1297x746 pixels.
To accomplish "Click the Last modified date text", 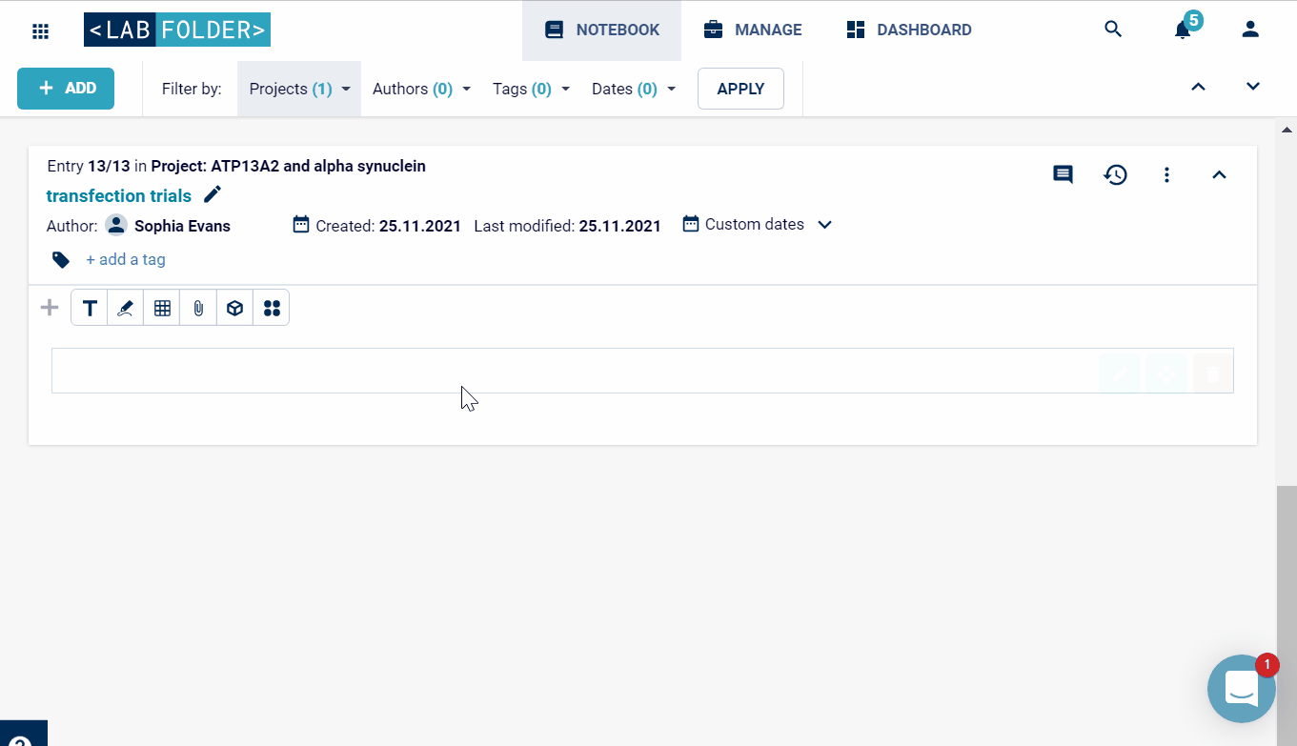I will 567,226.
